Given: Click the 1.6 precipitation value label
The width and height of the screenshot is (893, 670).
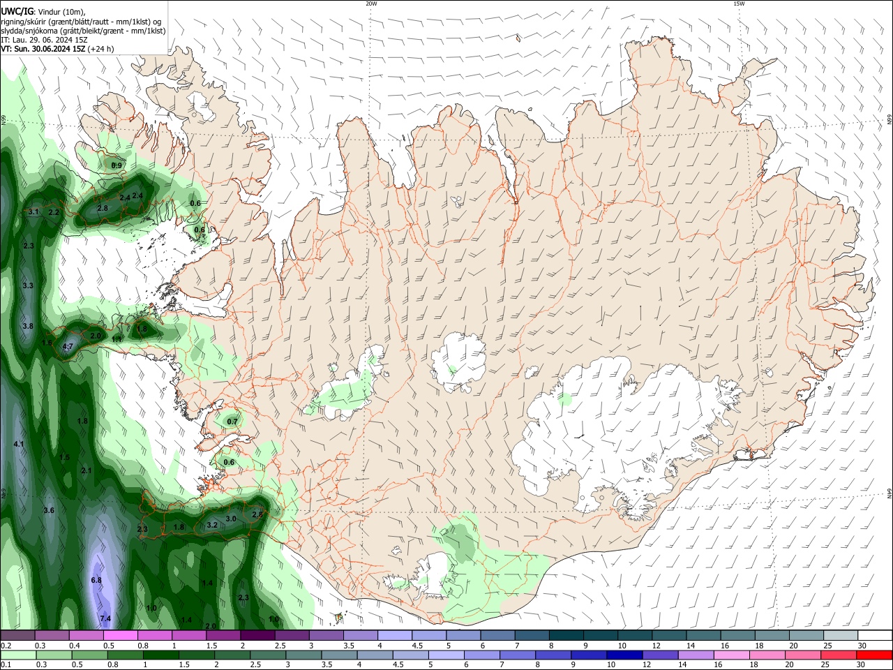Looking at the screenshot, I should click(47, 343).
